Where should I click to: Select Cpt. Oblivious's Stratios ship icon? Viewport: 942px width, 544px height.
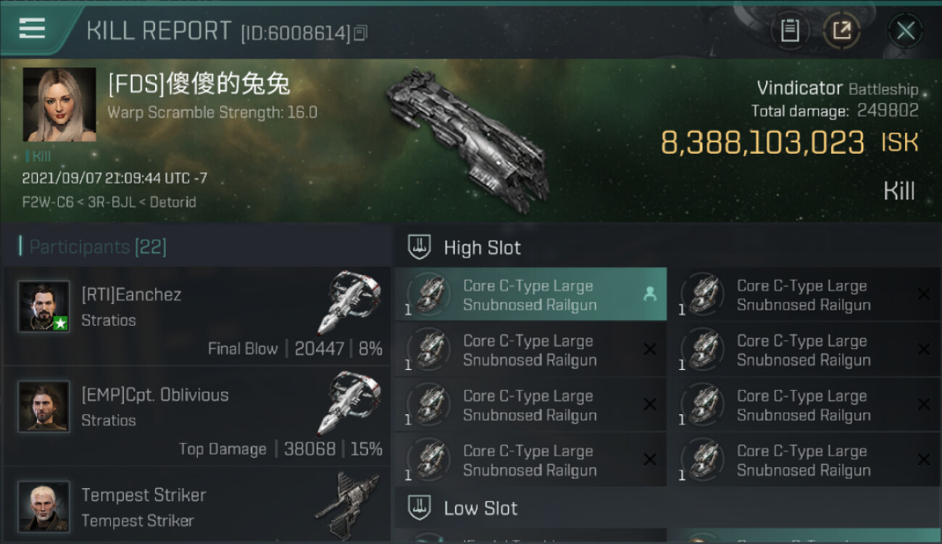point(349,403)
